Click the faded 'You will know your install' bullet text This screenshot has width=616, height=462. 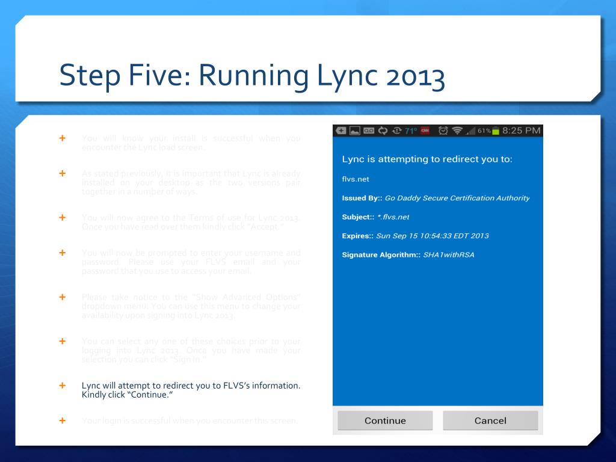(x=191, y=143)
